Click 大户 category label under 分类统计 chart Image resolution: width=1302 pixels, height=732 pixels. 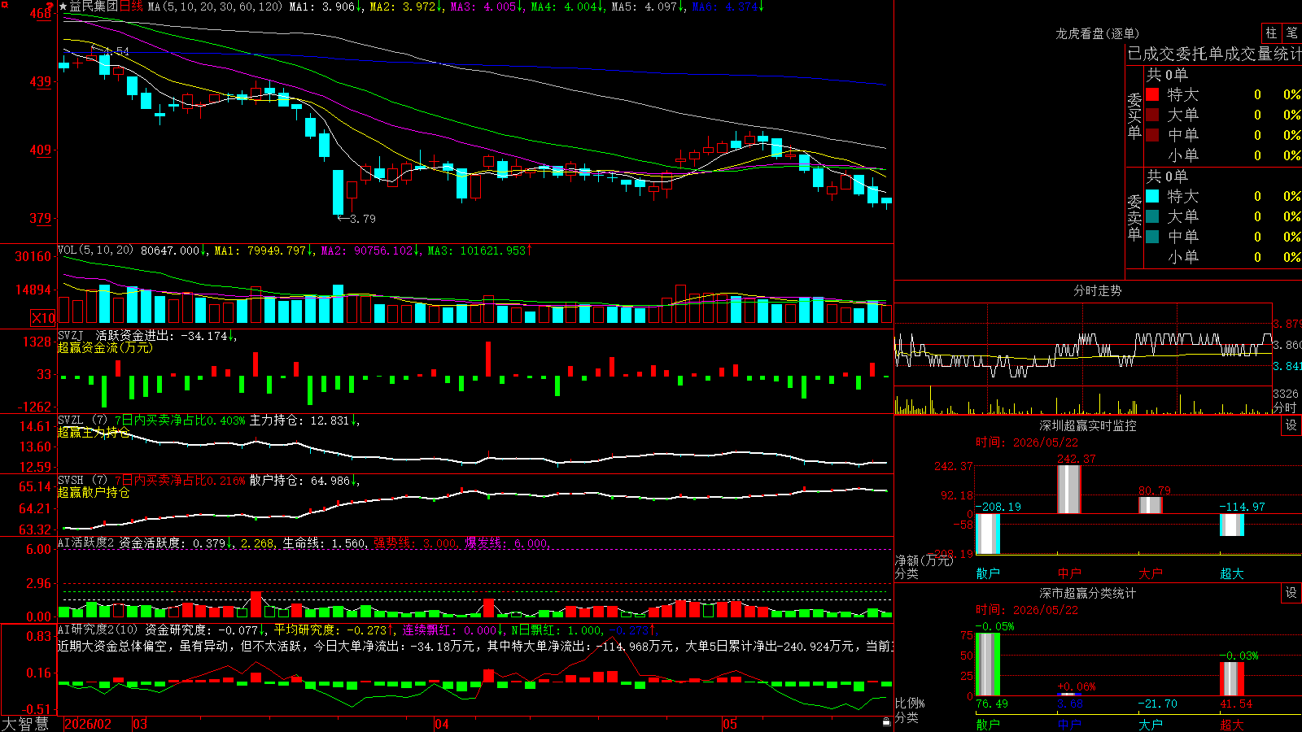1151,725
